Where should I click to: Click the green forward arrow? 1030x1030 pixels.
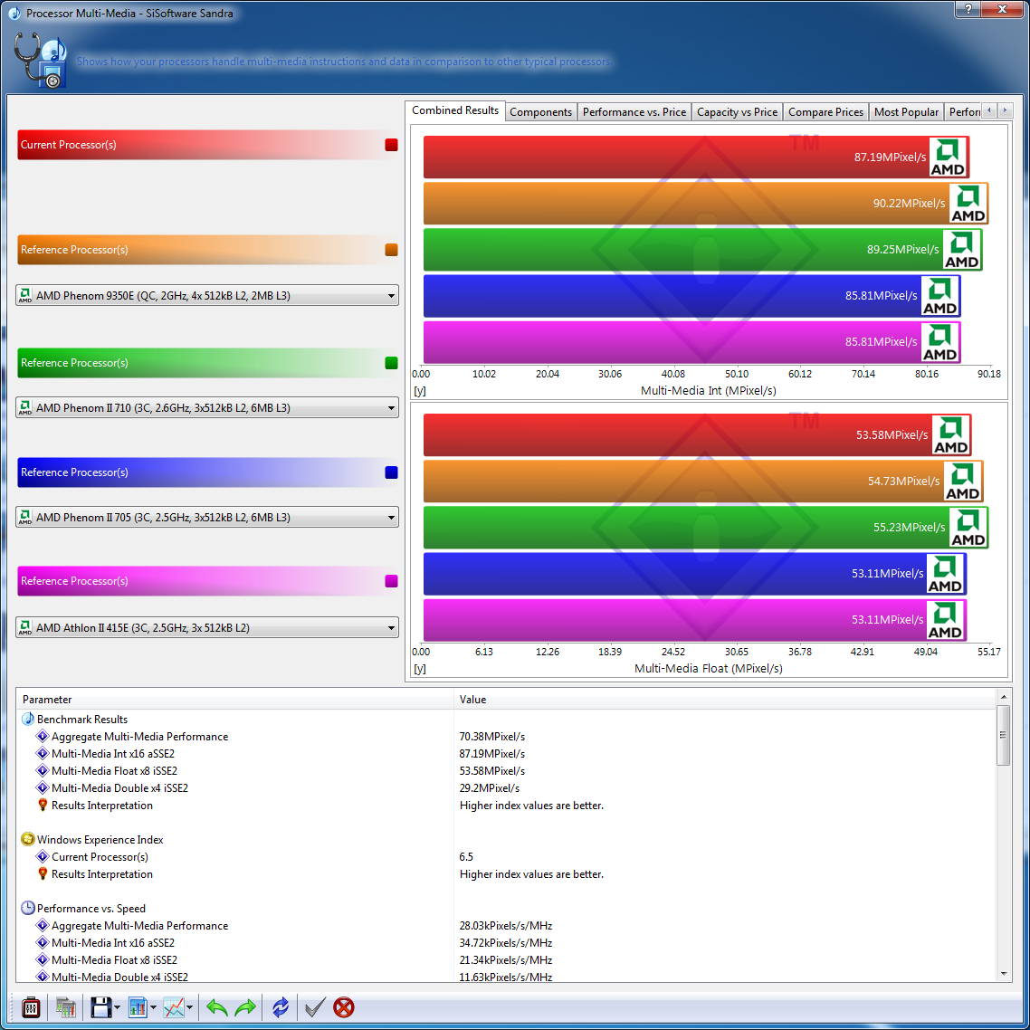245,1007
